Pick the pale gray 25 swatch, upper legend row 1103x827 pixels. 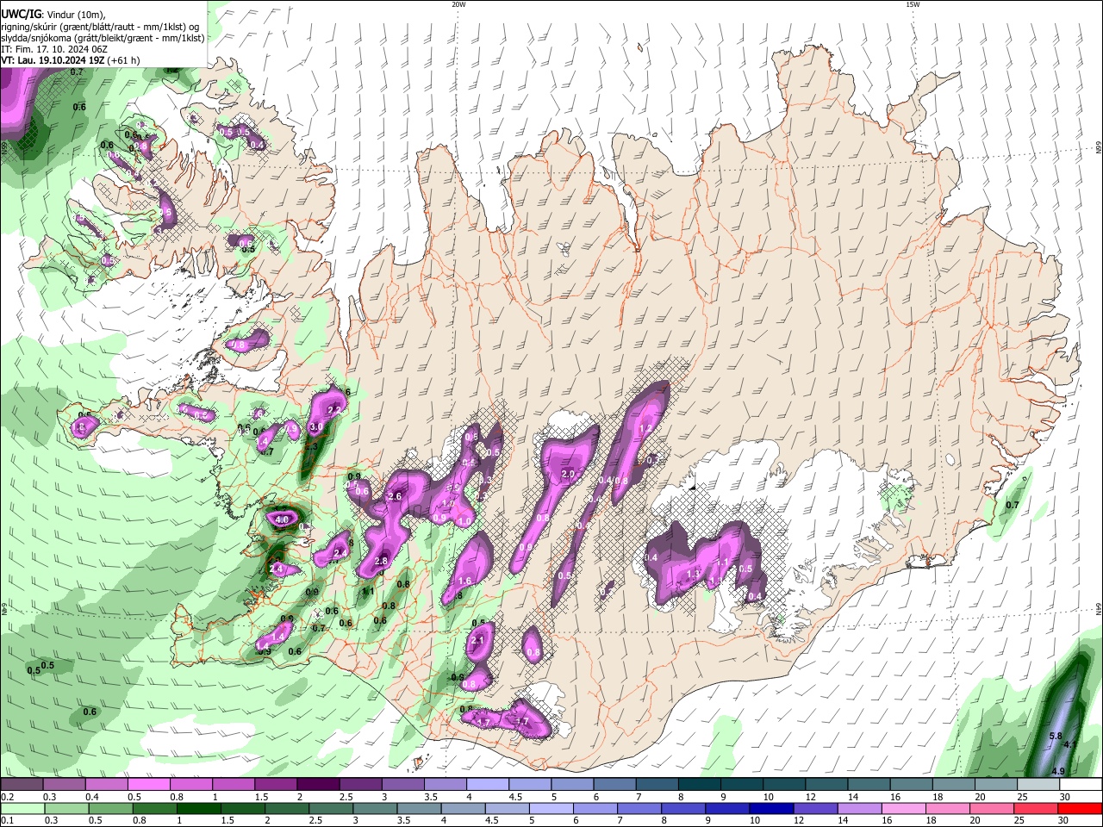point(1038,785)
